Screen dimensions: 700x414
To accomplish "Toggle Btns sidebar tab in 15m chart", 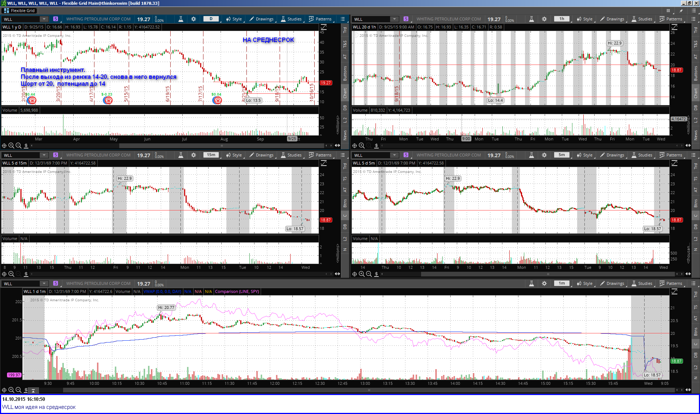I will (345, 203).
